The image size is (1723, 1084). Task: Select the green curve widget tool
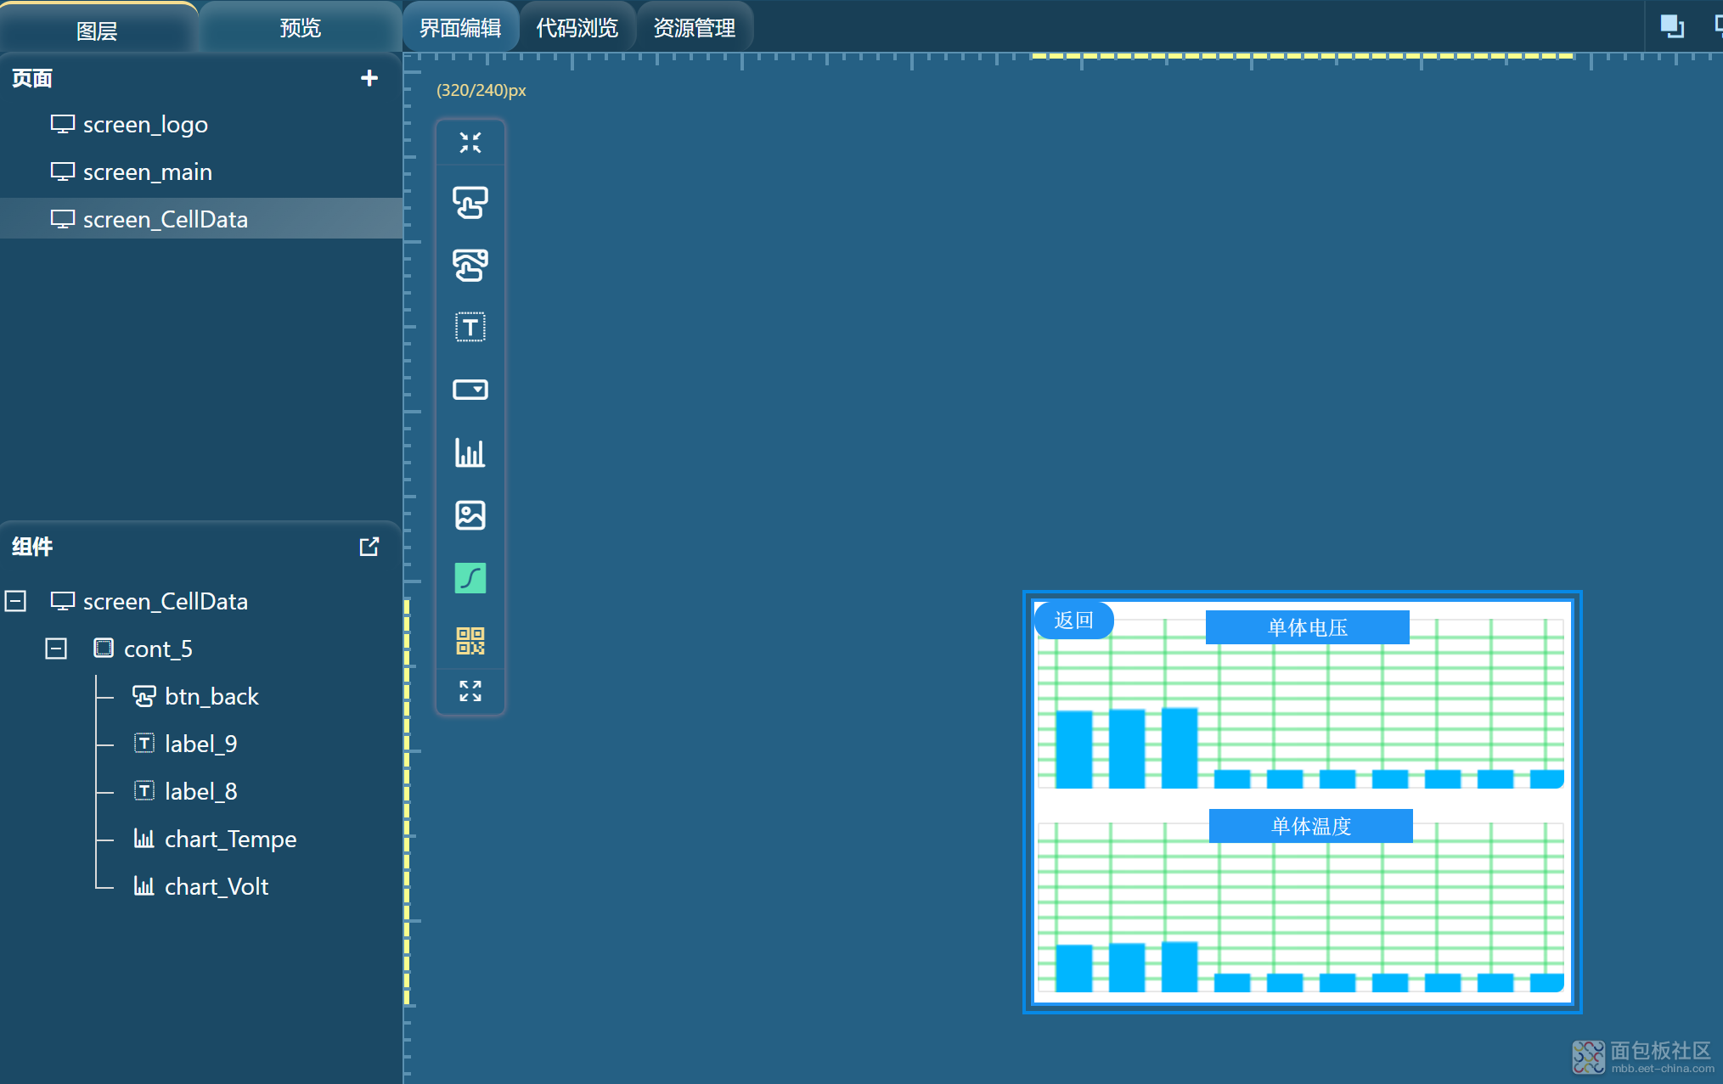tap(470, 578)
